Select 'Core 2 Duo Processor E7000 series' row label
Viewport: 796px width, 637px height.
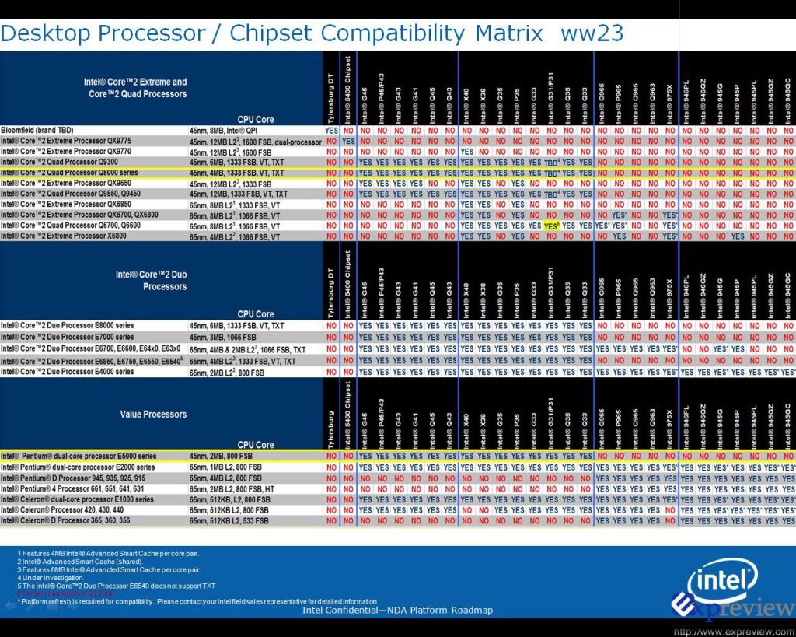coord(68,338)
